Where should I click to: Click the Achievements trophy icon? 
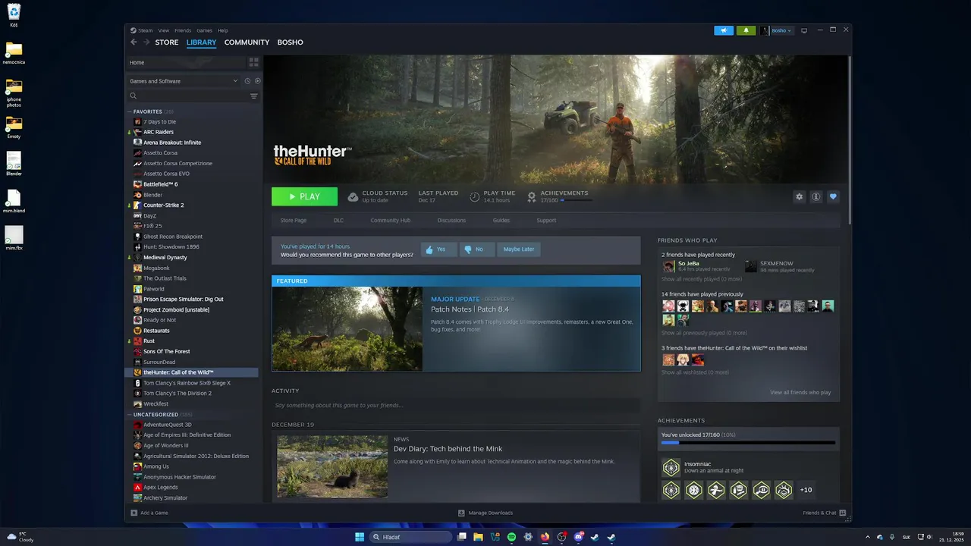532,196
